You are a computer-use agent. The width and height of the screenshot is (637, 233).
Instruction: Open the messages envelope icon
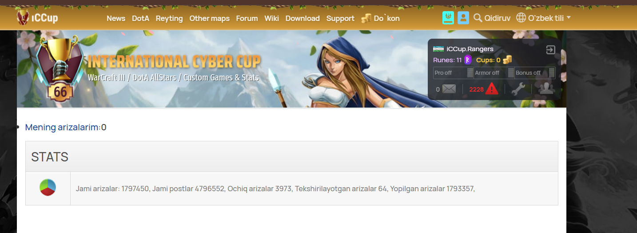coord(449,89)
